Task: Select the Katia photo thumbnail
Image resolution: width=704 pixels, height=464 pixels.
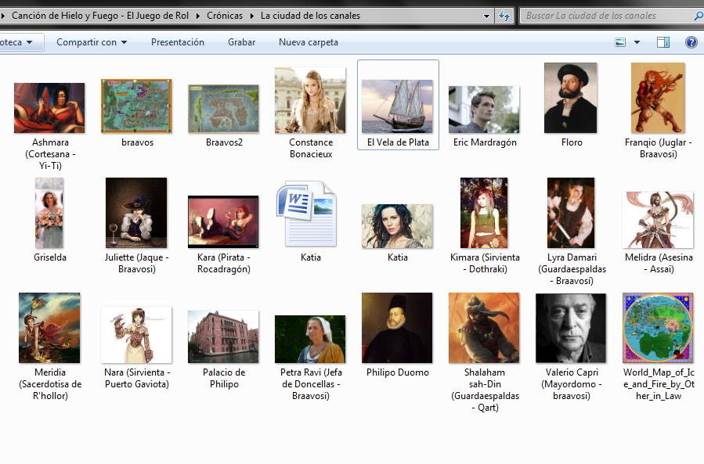Action: (x=397, y=226)
